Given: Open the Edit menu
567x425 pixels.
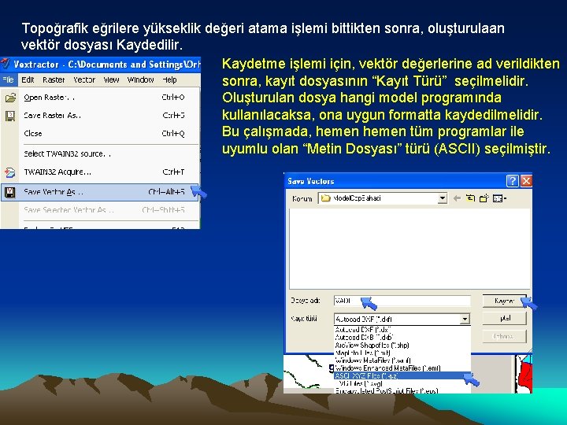Looking at the screenshot, I should [x=28, y=79].
